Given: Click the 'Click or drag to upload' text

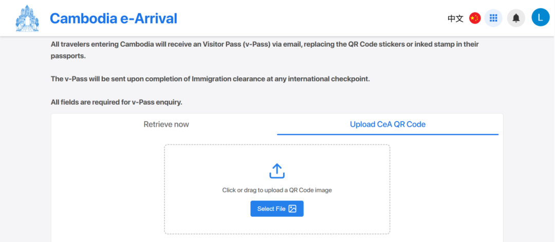Looking at the screenshot, I should [277, 190].
